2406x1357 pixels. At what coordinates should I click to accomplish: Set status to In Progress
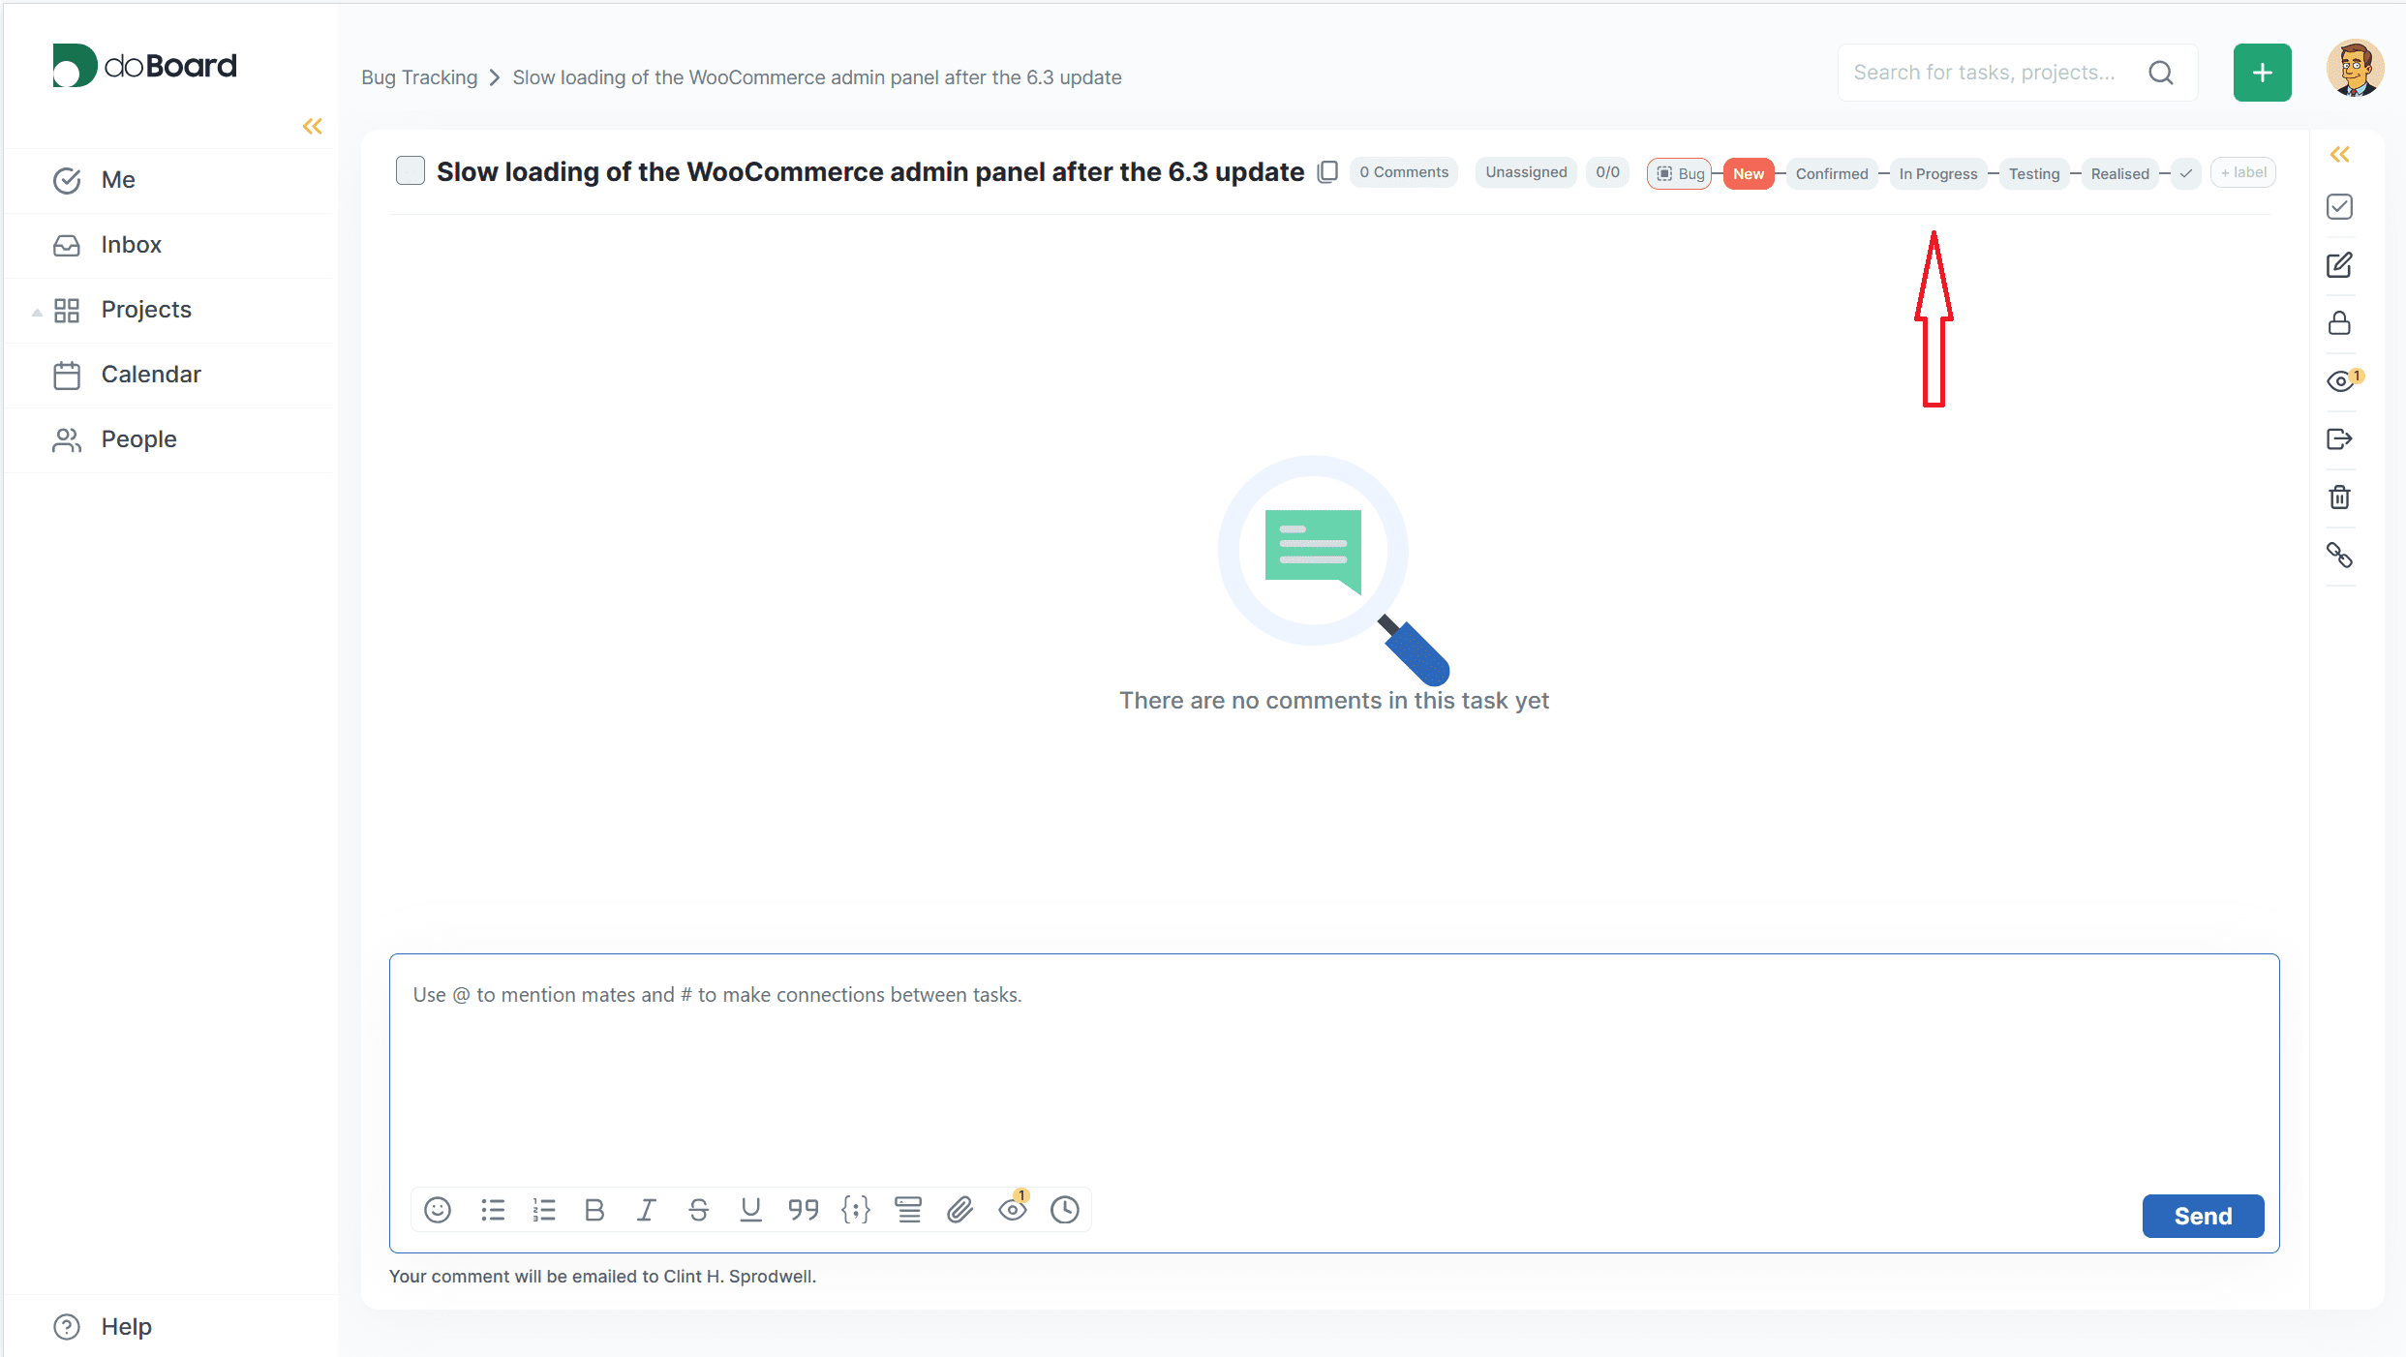coord(1937,173)
